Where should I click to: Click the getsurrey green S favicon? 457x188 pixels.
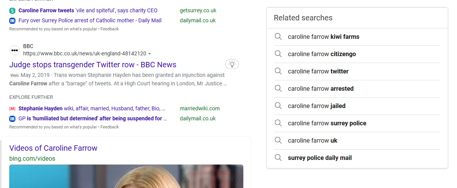12,11
